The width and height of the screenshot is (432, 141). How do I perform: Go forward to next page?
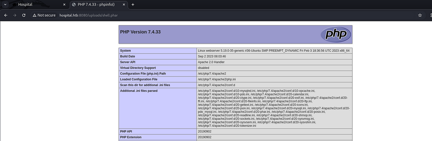(x=14, y=15)
